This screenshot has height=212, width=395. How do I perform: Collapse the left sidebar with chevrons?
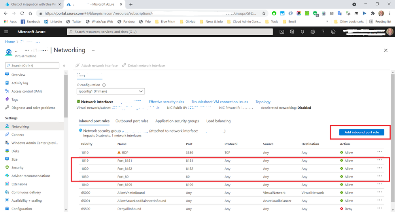64,66
